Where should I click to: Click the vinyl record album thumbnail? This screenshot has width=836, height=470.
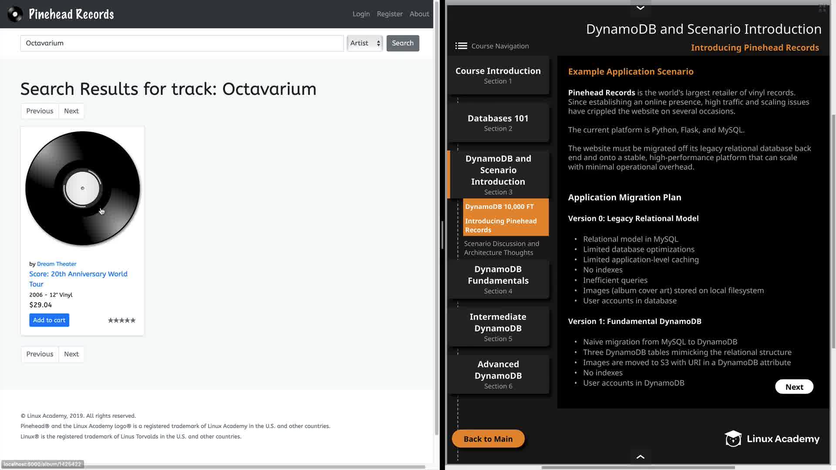point(83,188)
